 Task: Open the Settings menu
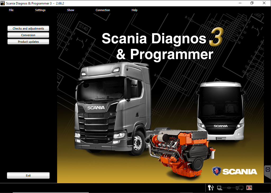point(40,10)
